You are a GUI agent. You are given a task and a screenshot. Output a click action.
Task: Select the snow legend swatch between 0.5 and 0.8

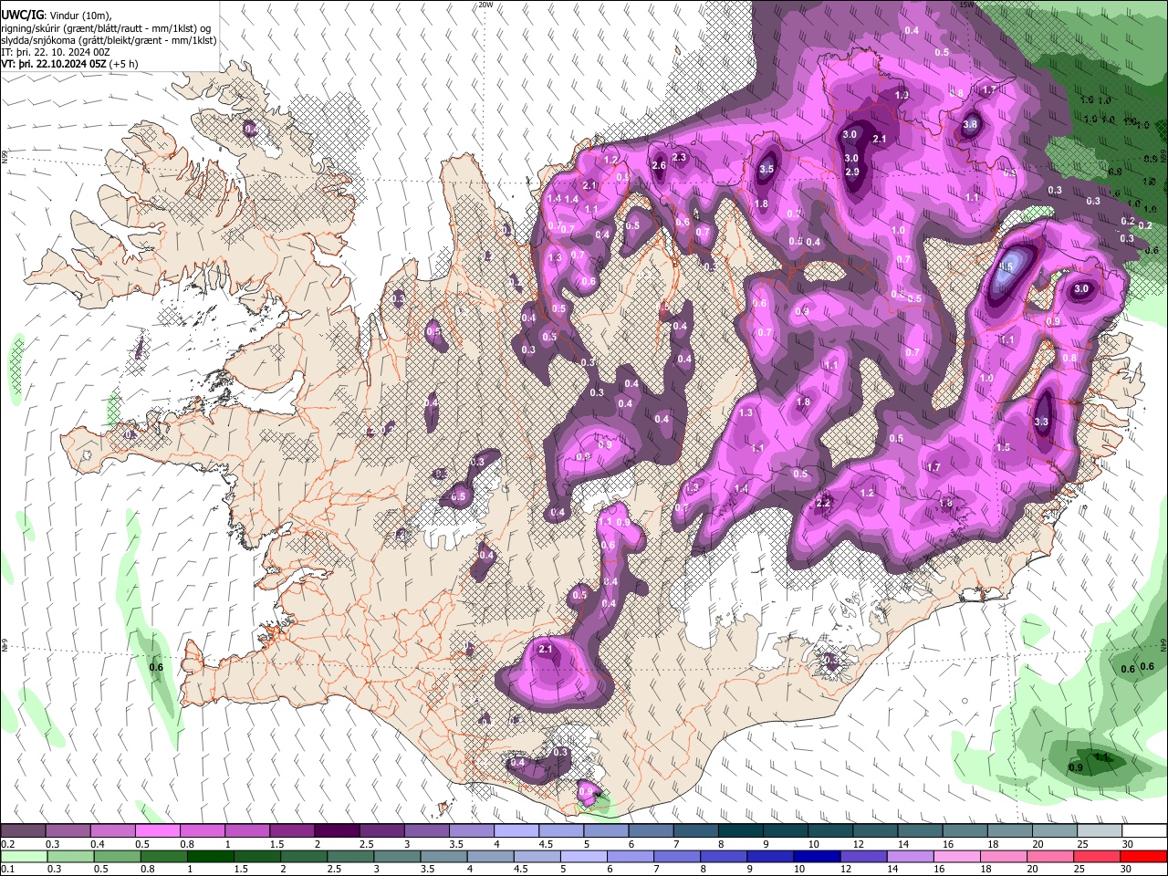coord(157,831)
